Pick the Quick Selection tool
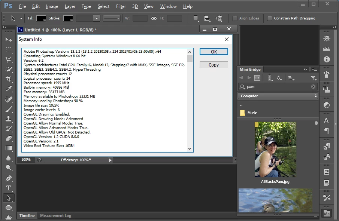 point(9,69)
